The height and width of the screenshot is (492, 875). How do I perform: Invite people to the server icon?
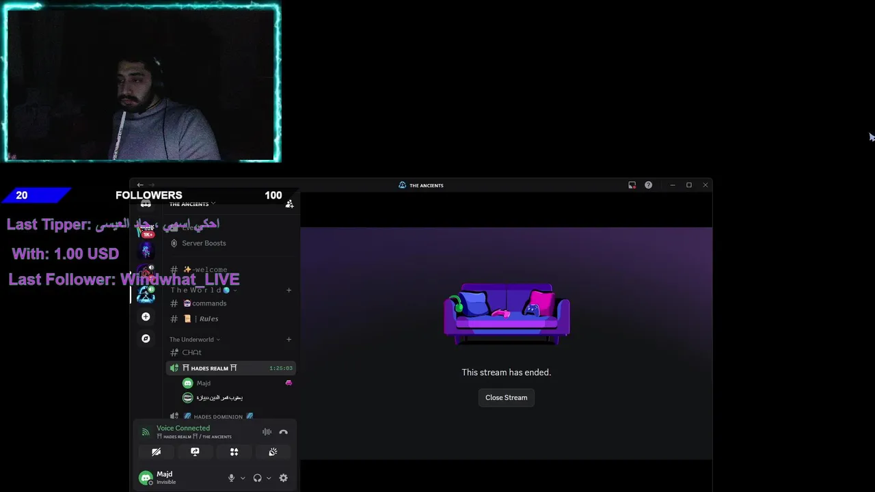pyautogui.click(x=290, y=204)
